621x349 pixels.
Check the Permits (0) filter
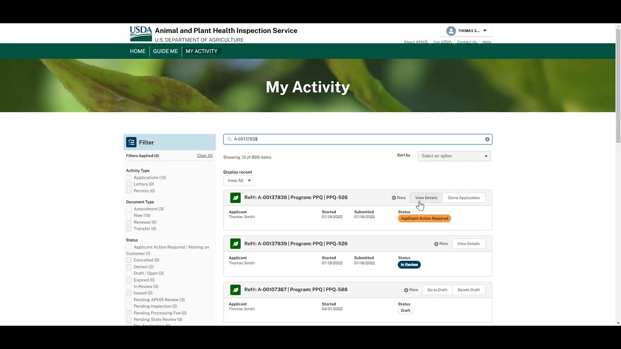129,191
